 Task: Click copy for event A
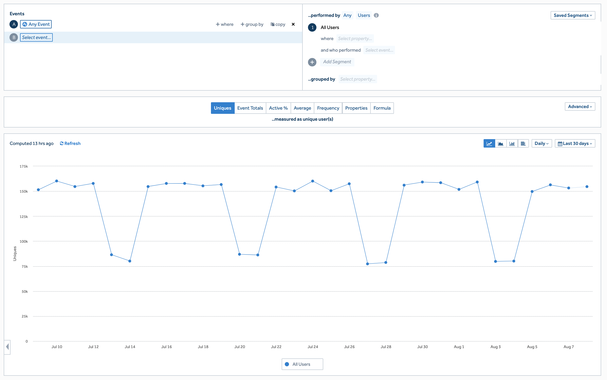click(x=278, y=24)
